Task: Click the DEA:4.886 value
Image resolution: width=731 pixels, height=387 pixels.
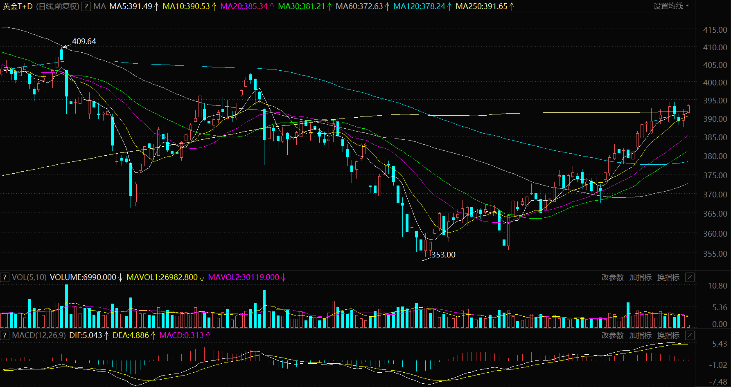Action: coord(131,336)
